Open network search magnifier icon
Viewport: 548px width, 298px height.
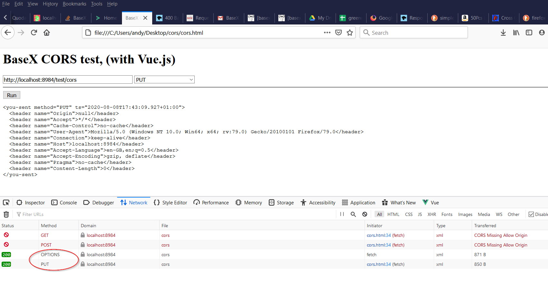(x=353, y=214)
